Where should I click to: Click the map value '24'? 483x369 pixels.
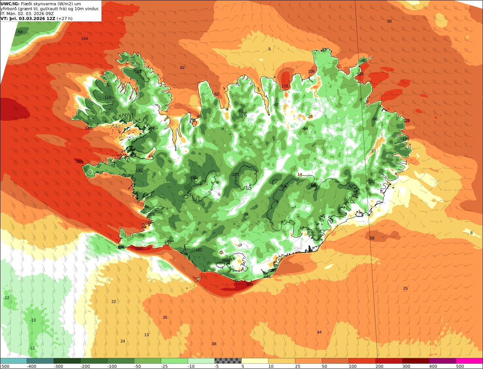click(x=123, y=341)
